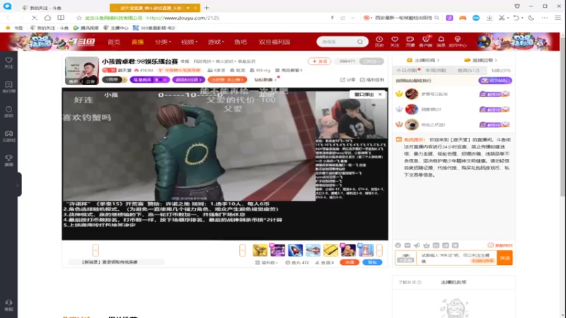
Task: Expand the left sidebar with arrow handle
Action: 18,185
